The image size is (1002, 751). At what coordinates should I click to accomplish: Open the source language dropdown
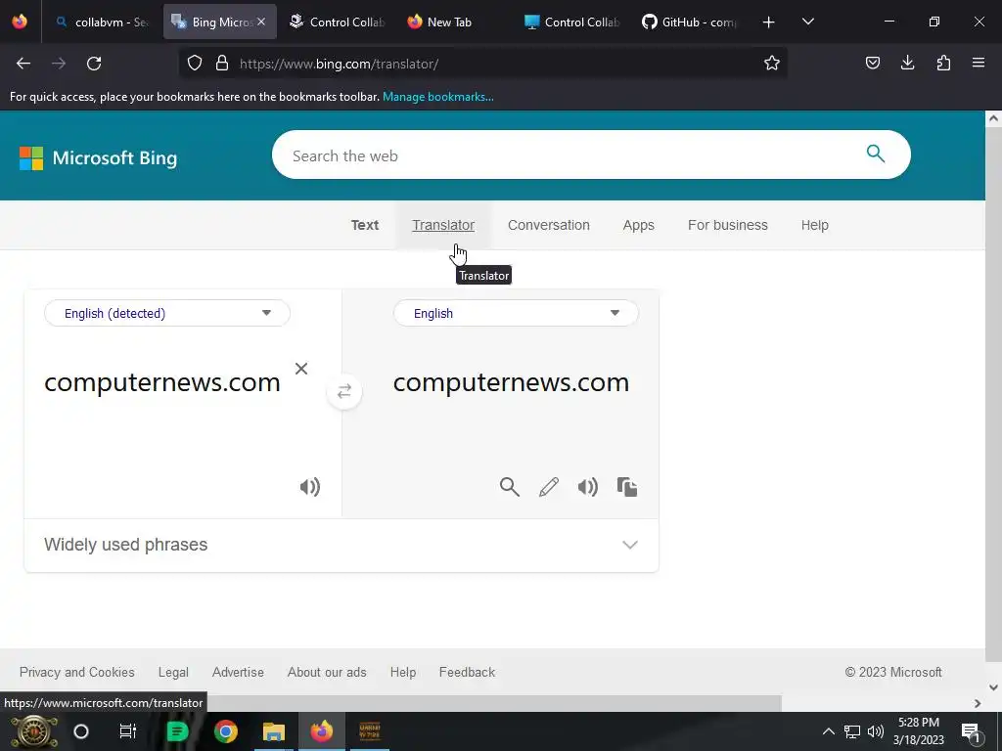coord(167,313)
